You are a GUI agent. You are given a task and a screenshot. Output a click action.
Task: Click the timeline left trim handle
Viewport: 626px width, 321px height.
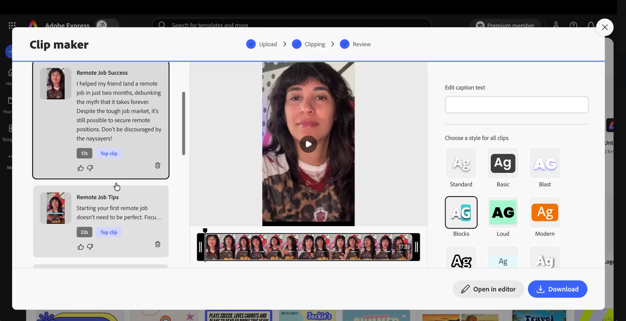pyautogui.click(x=200, y=247)
